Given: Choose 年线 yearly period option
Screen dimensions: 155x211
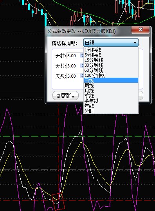Looking at the screenshot, I should [111, 106].
